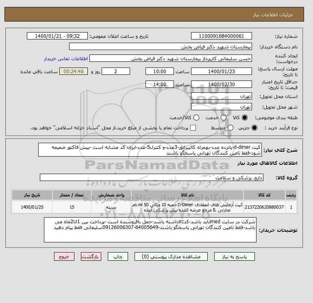Select the جزیی purchase type radio

coord(254,128)
